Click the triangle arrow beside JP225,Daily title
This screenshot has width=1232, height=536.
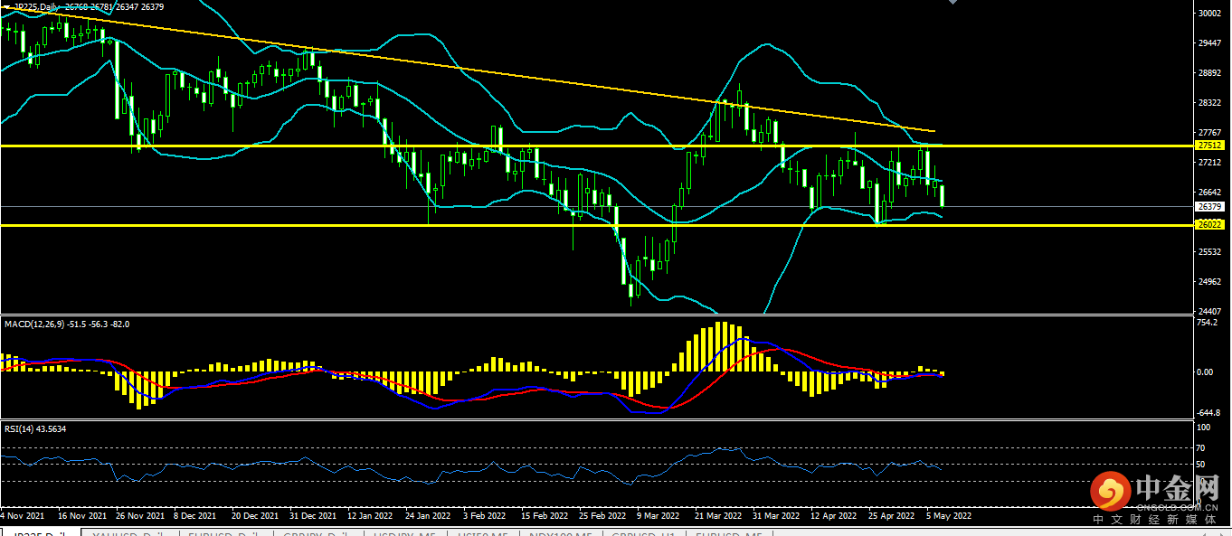coord(6,6)
